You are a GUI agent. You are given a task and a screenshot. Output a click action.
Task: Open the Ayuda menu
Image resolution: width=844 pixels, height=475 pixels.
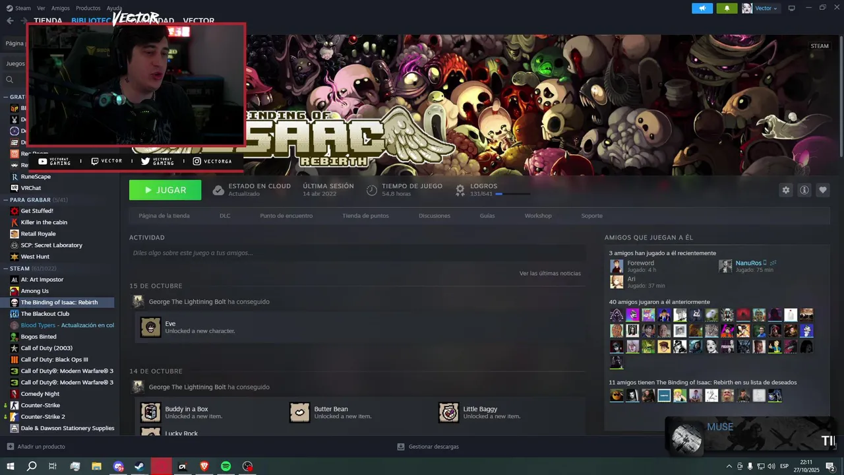(x=114, y=8)
